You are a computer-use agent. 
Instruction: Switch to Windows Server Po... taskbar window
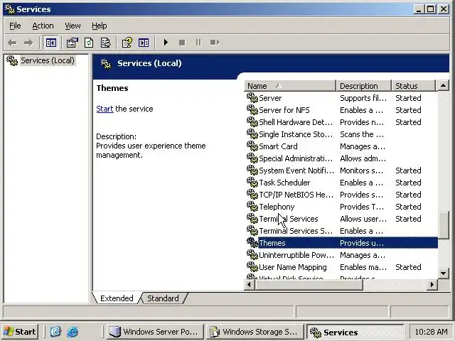point(155,332)
